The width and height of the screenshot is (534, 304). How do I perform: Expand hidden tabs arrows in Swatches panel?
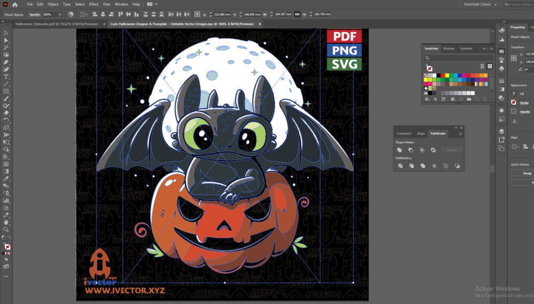point(484,49)
